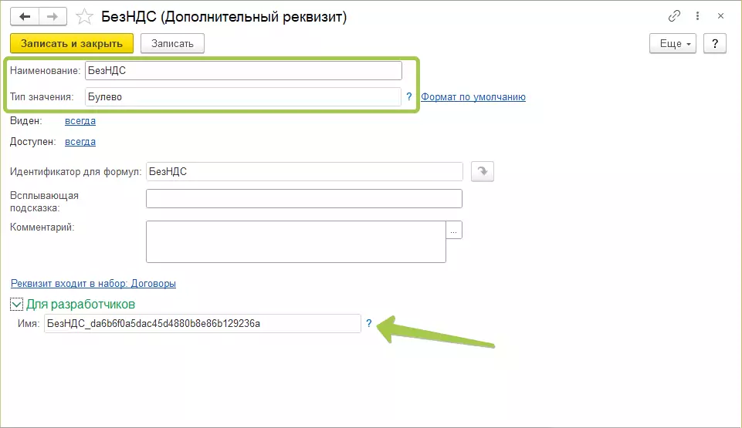This screenshot has height=428, width=742.
Task: Add form to favorites with star icon
Action: click(84, 17)
